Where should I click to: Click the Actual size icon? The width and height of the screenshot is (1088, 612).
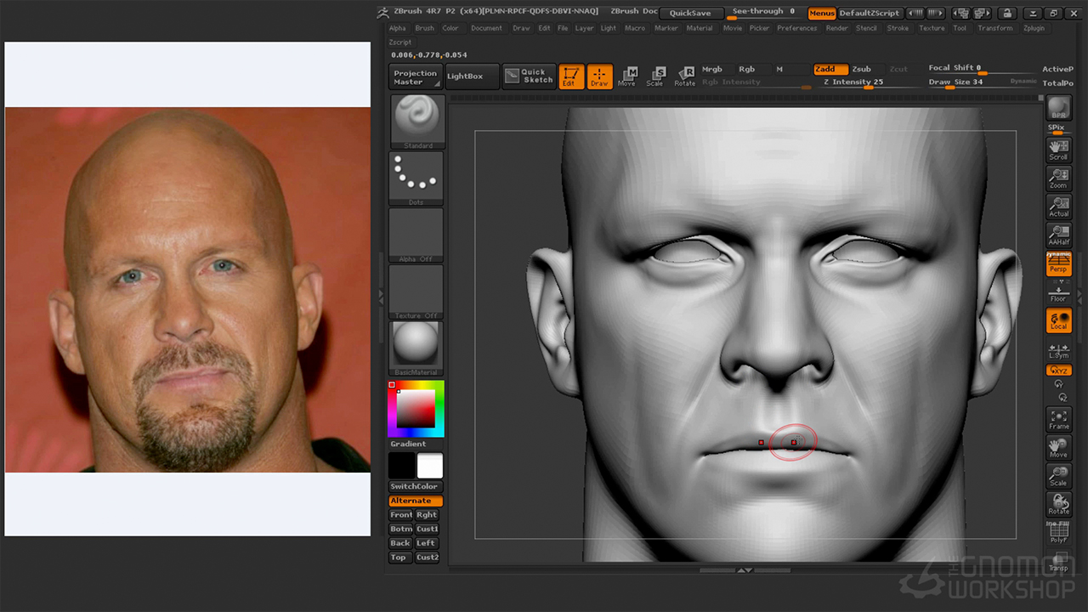(x=1058, y=207)
